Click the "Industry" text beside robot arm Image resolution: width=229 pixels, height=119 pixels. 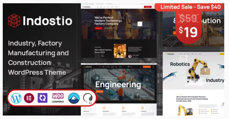pyautogui.click(x=215, y=80)
